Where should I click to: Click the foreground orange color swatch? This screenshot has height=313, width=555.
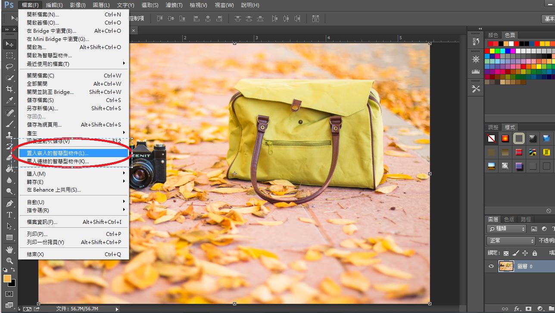(7, 279)
